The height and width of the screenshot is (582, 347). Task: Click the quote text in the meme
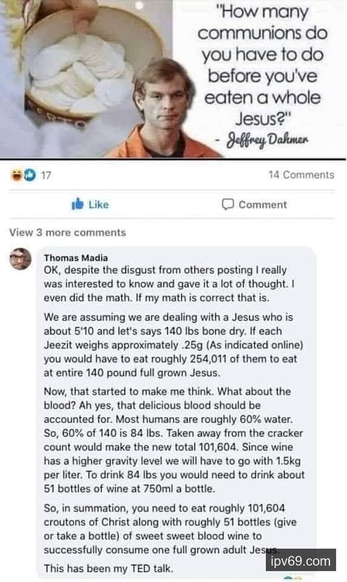[x=262, y=65]
